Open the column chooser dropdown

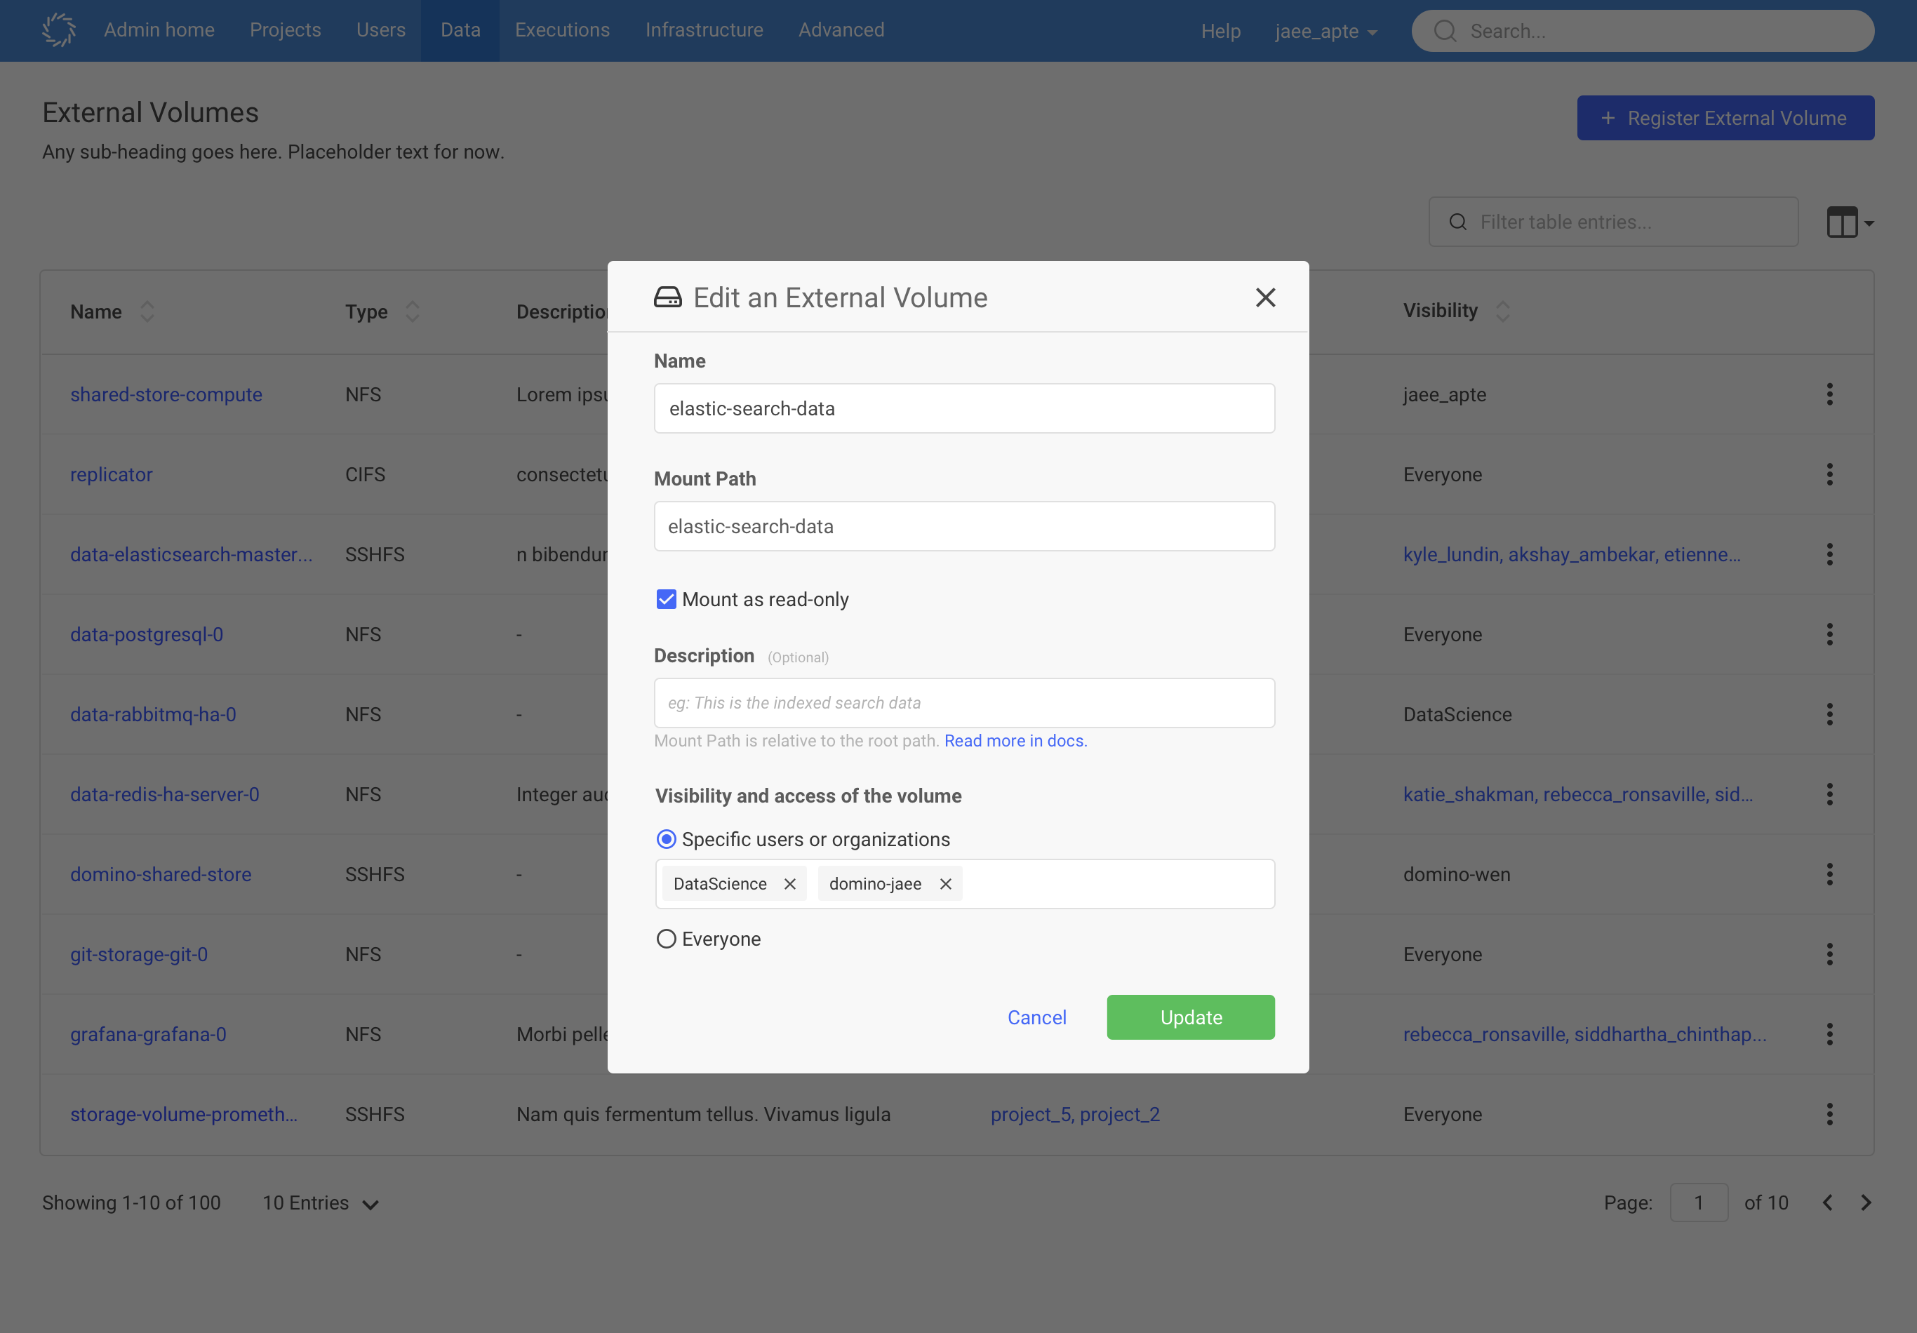pyautogui.click(x=1850, y=222)
